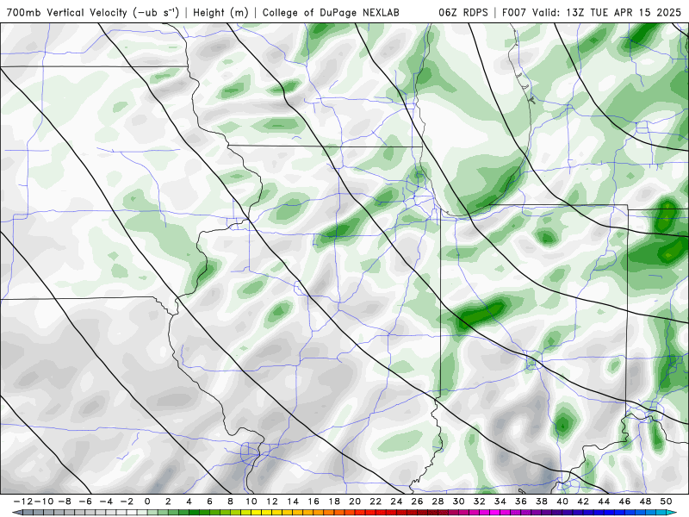689x517 pixels.
Task: Click the 34 colorbar label
Action: tap(500, 501)
